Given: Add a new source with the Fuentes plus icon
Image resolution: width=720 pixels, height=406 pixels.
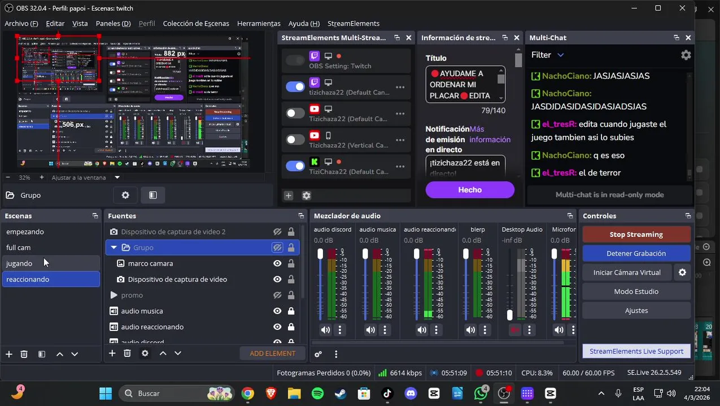Looking at the screenshot, I should (x=112, y=353).
